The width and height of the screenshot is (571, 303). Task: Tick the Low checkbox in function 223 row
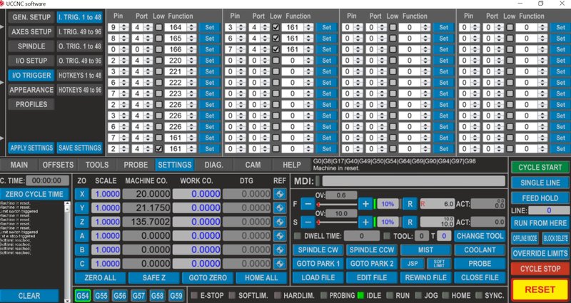pyautogui.click(x=158, y=93)
